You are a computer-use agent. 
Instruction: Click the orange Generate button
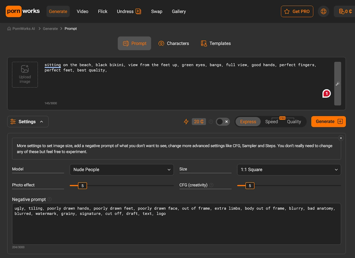(x=328, y=122)
